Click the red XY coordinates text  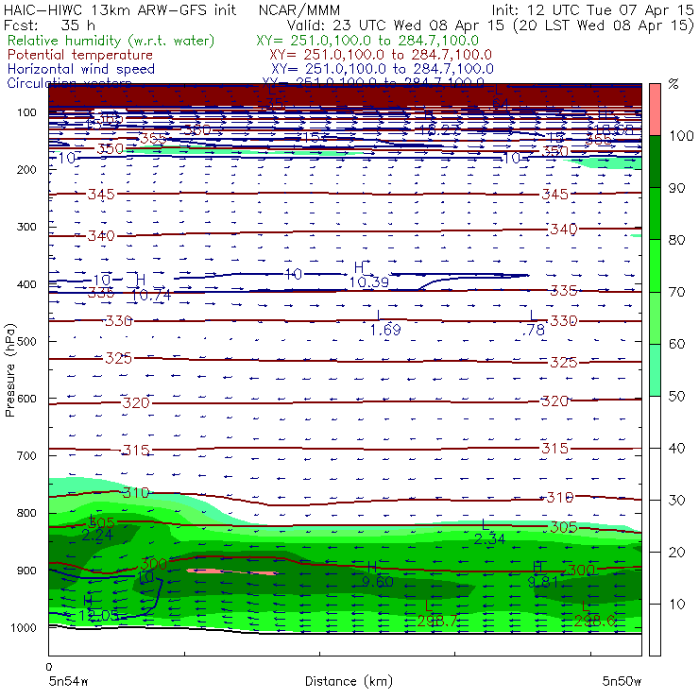point(381,55)
